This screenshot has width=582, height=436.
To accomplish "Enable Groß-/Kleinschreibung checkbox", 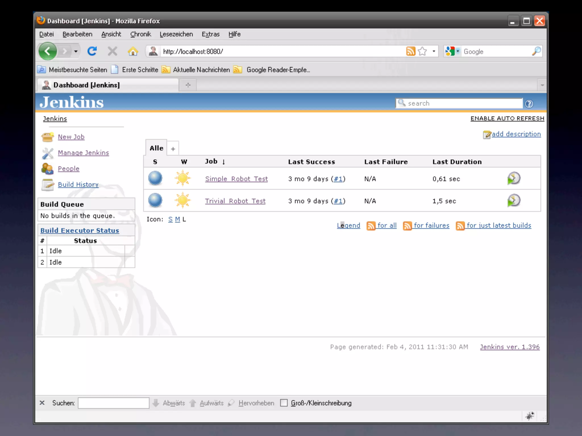I will click(284, 403).
